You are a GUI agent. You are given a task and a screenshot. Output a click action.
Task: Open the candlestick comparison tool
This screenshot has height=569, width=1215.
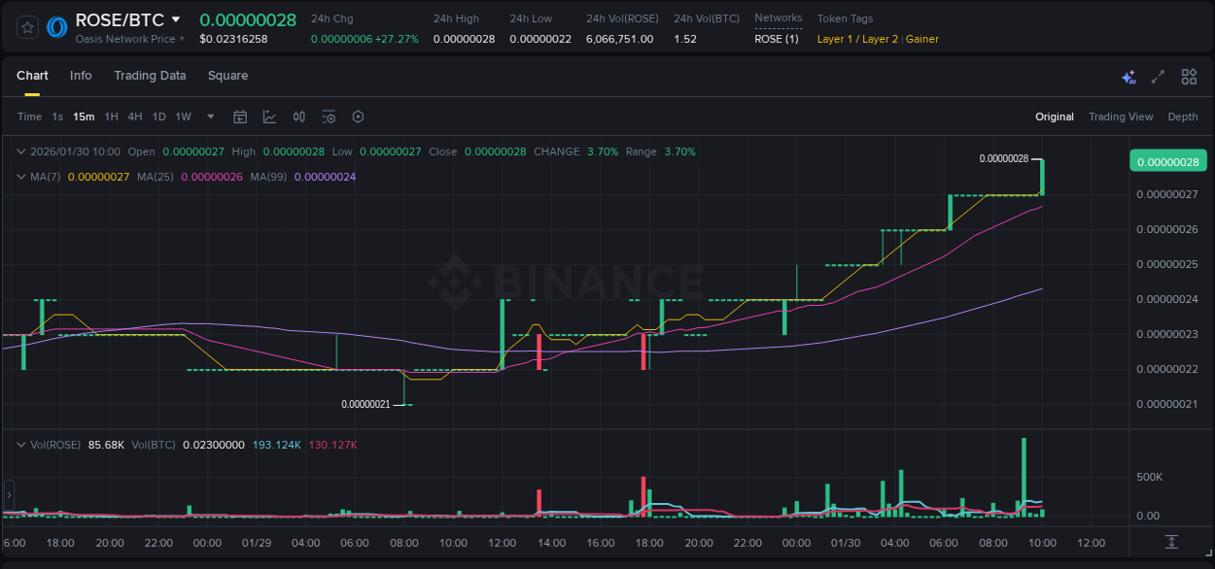298,117
